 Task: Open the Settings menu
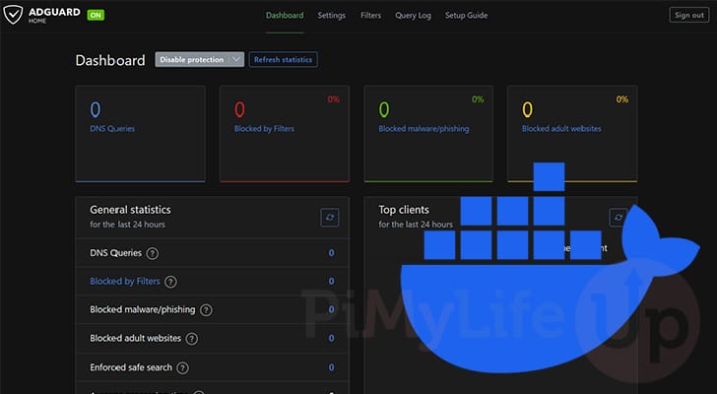coord(332,15)
